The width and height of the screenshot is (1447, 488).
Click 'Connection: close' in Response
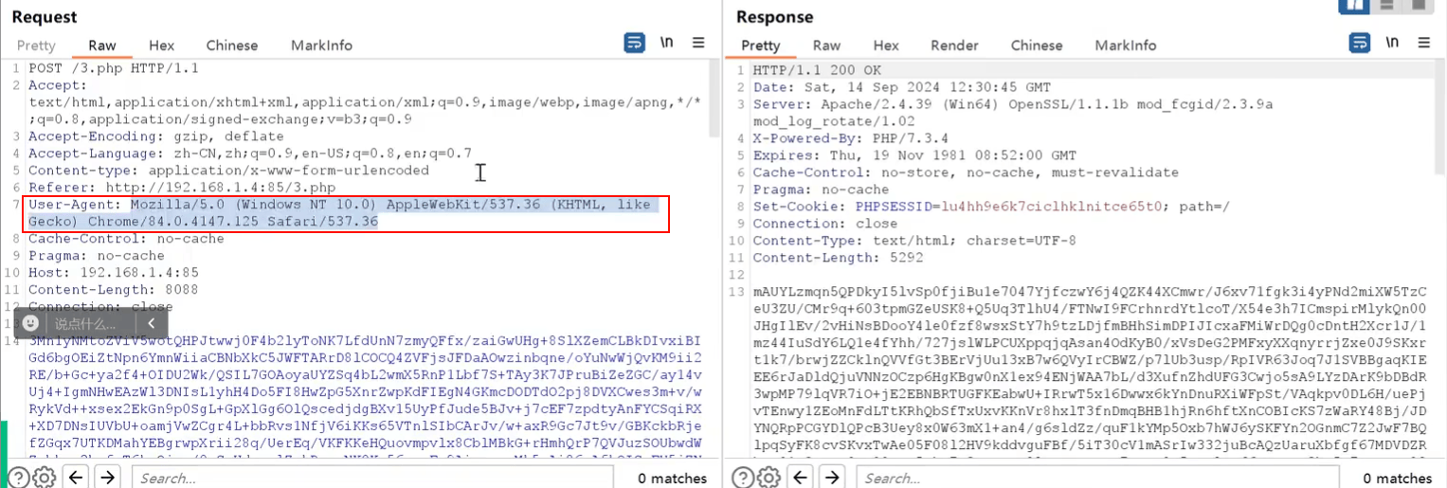coord(824,224)
